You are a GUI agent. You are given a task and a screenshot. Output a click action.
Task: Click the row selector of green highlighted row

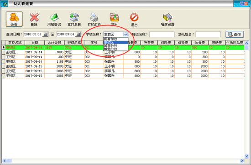click(3, 47)
